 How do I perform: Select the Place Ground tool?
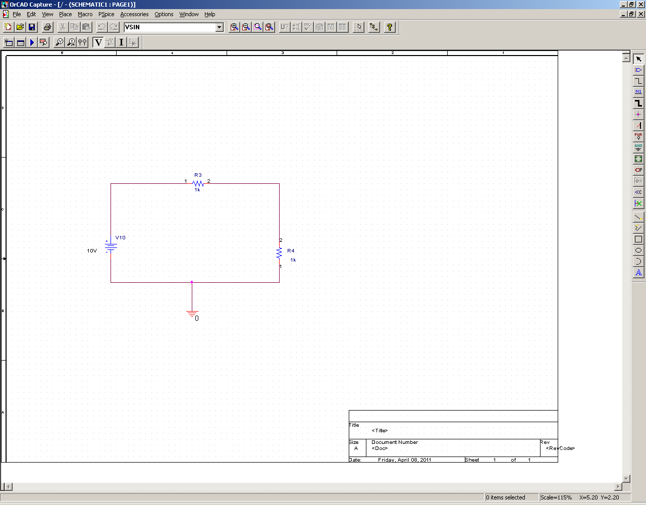[638, 148]
